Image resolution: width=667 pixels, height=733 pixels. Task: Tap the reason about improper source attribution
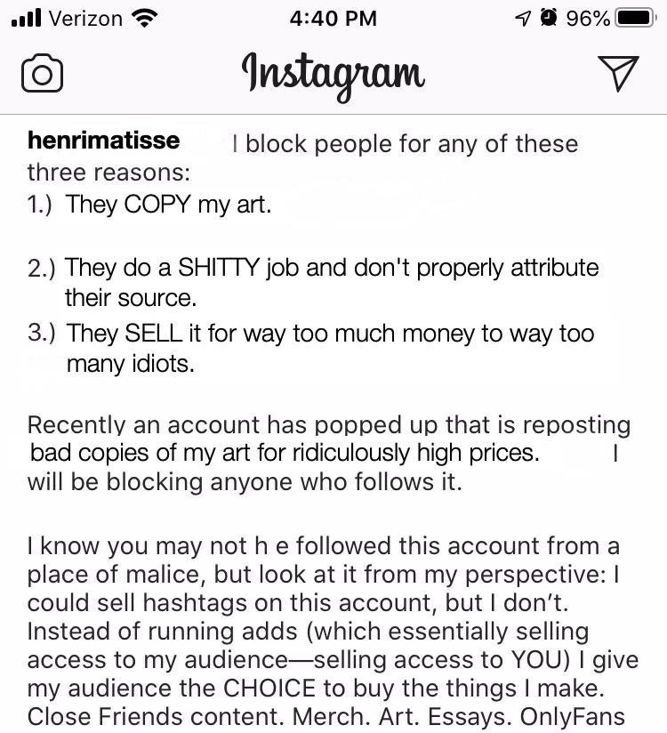click(311, 280)
